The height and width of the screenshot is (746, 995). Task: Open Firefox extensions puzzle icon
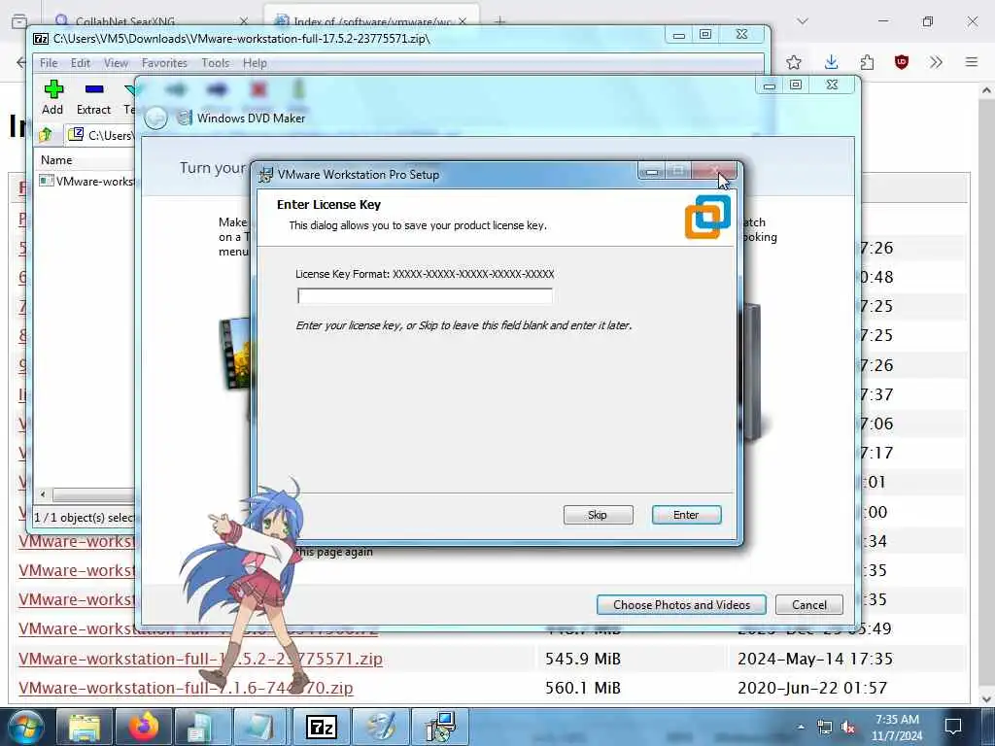(x=867, y=62)
